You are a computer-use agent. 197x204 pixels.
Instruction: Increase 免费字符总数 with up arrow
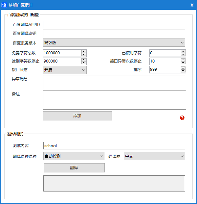84,52
